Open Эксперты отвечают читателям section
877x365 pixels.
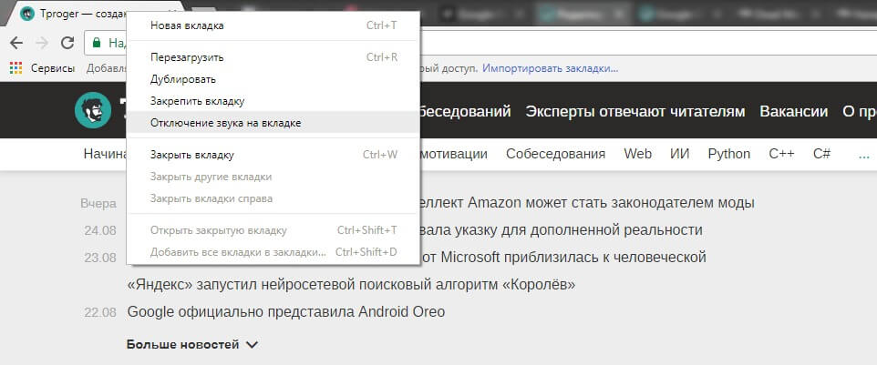[x=635, y=112]
